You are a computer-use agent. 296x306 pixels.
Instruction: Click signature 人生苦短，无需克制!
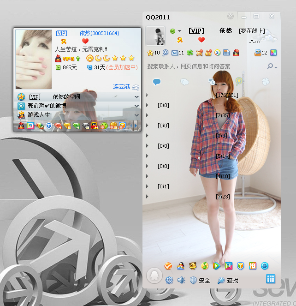click(x=81, y=49)
